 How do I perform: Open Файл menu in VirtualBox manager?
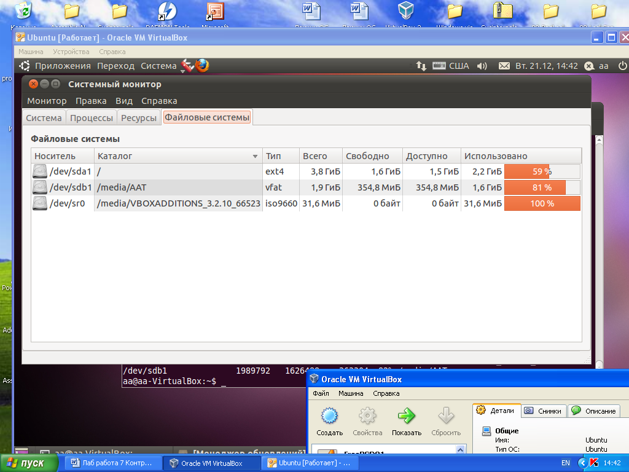[x=321, y=393]
